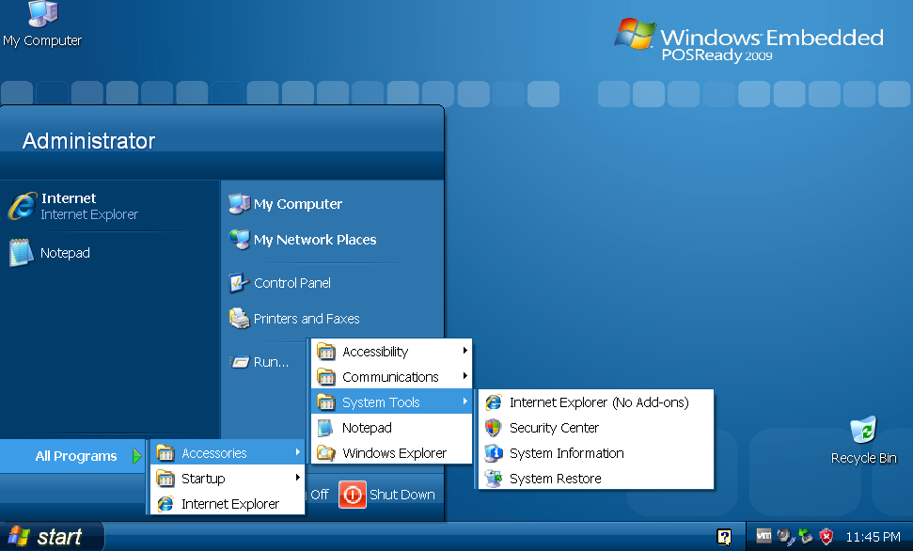The image size is (913, 551).
Task: Click the Communications folder icon
Action: point(326,377)
